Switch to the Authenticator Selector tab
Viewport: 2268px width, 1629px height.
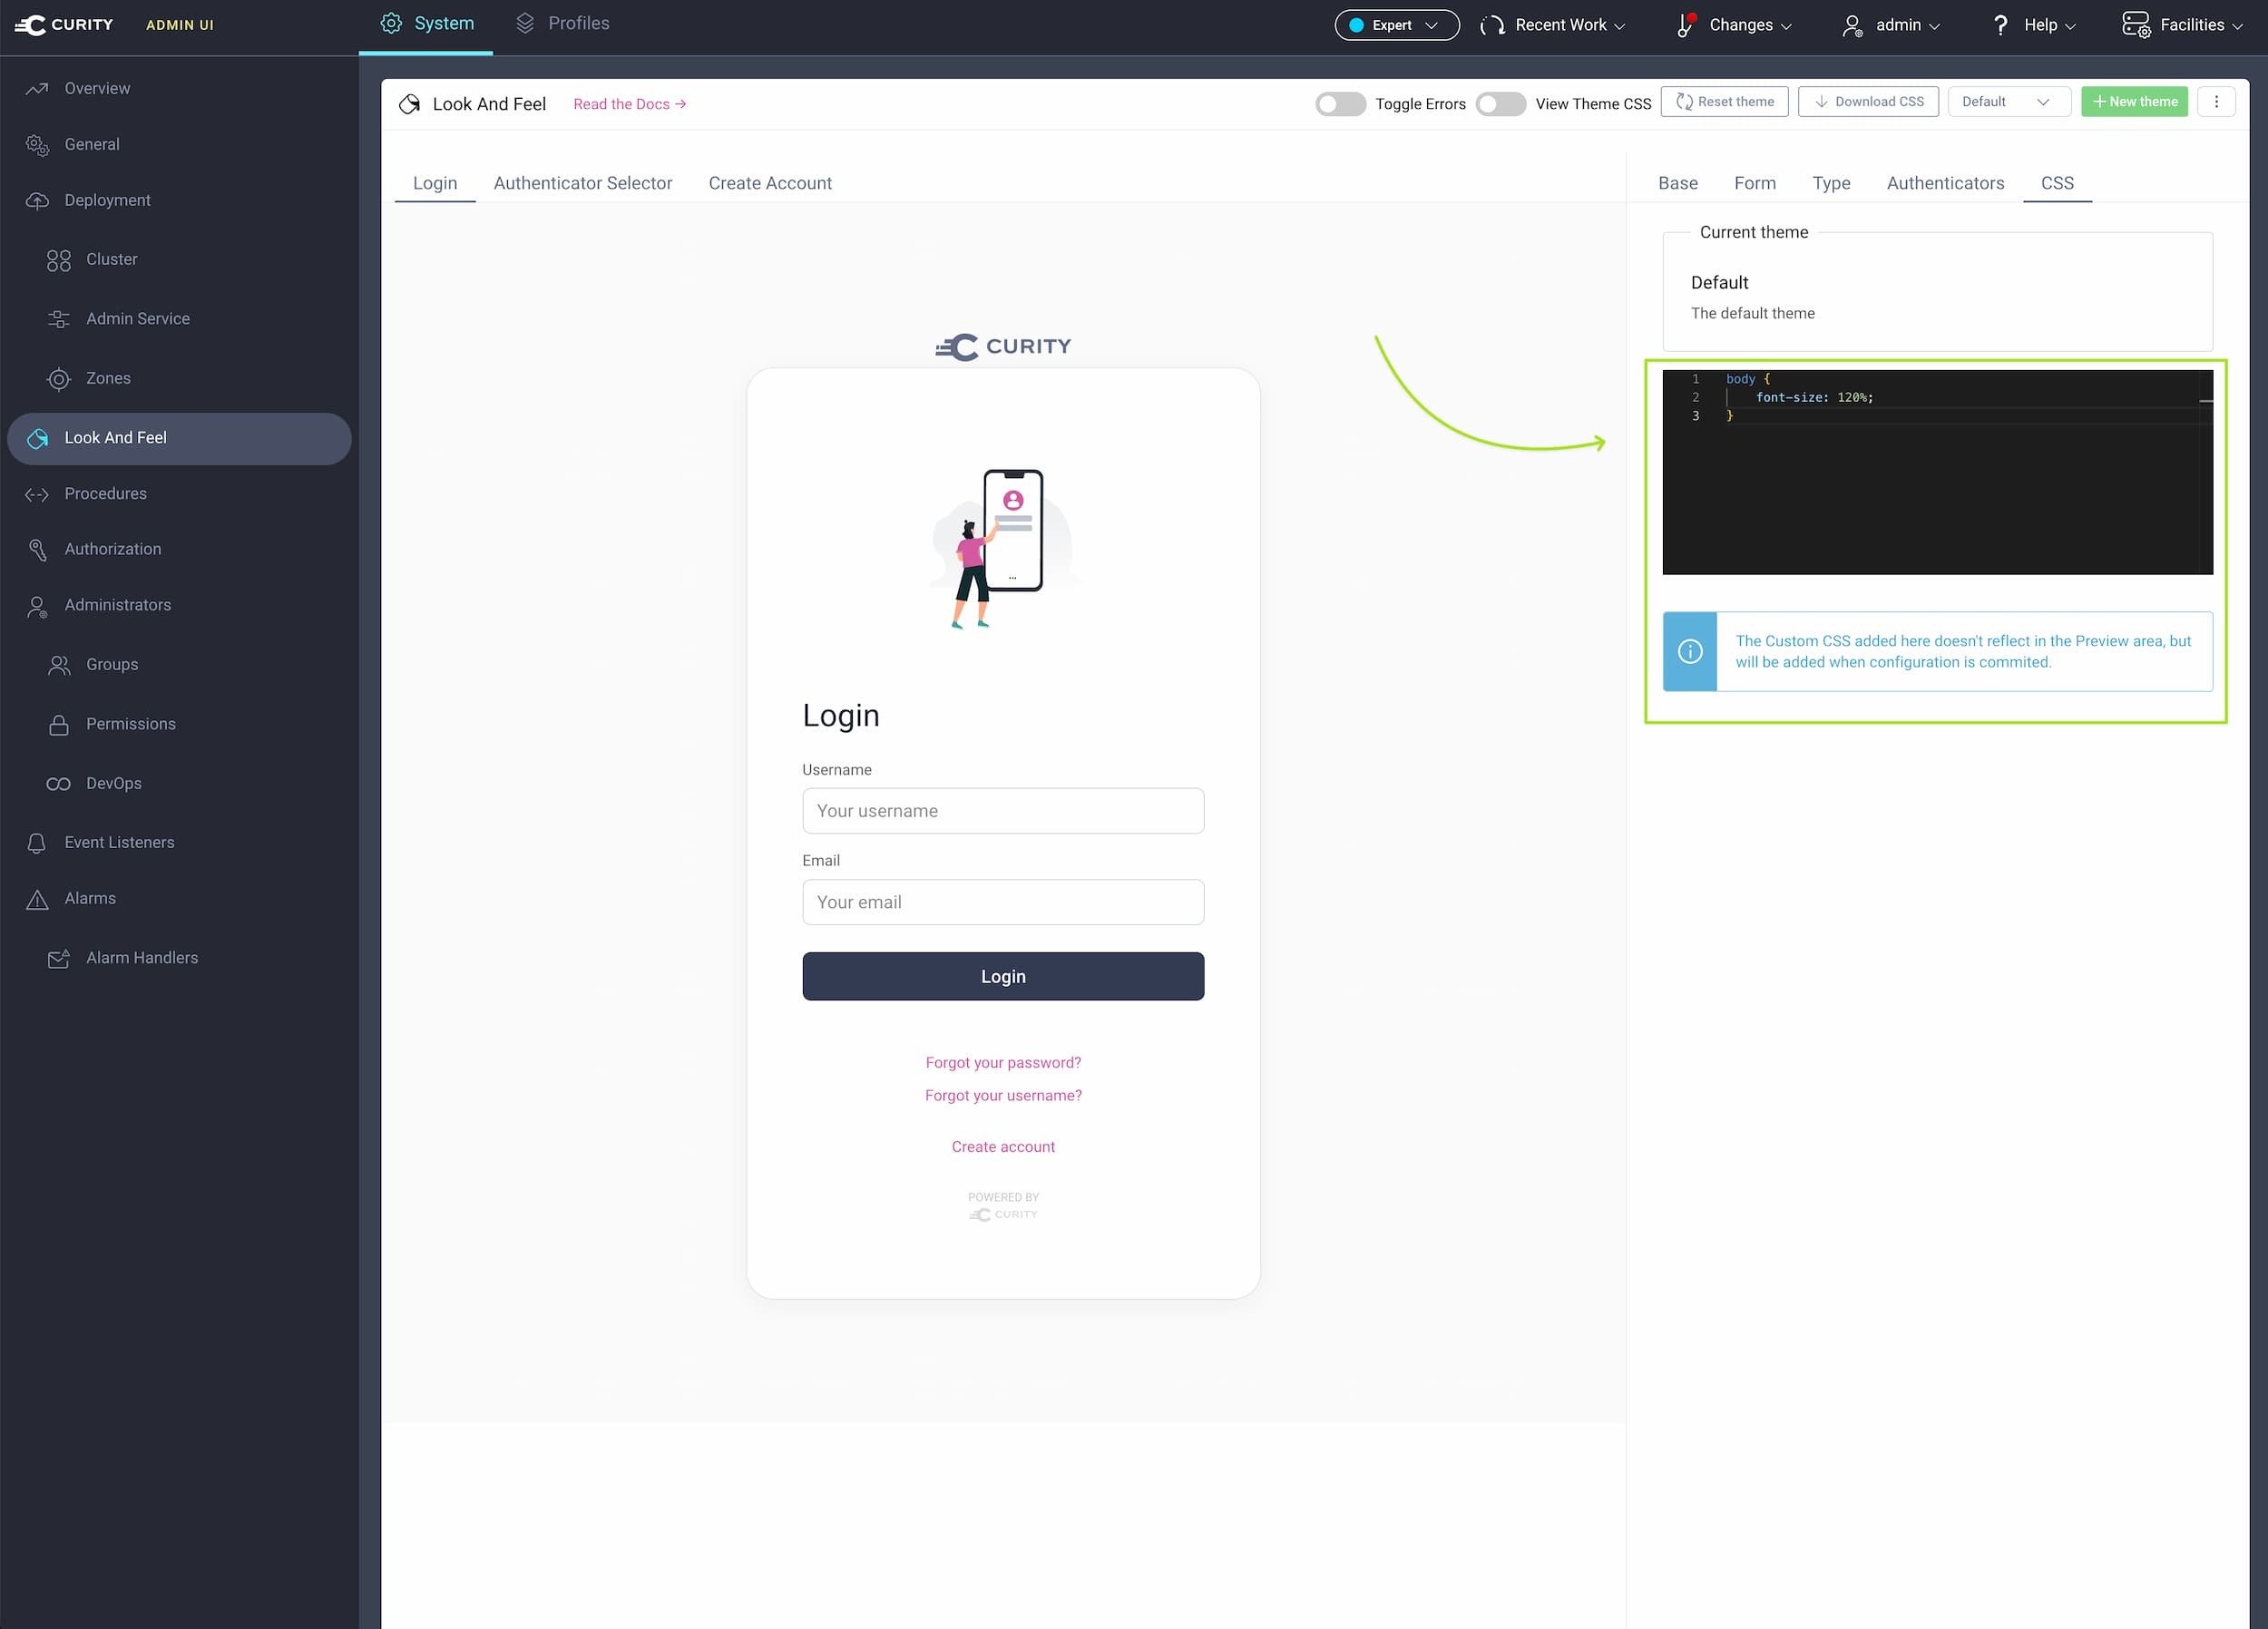click(x=583, y=183)
